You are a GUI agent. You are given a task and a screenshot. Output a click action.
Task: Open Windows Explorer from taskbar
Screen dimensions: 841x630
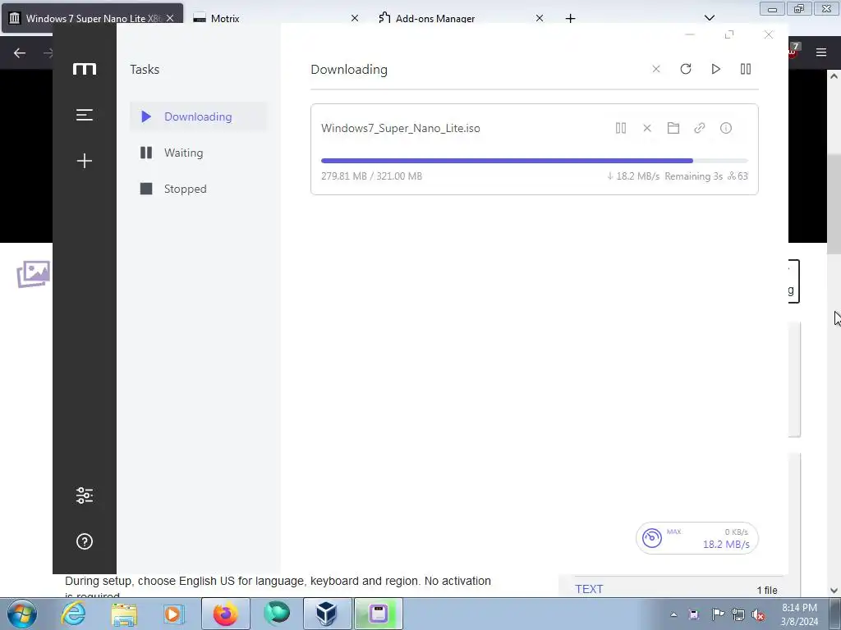(124, 614)
